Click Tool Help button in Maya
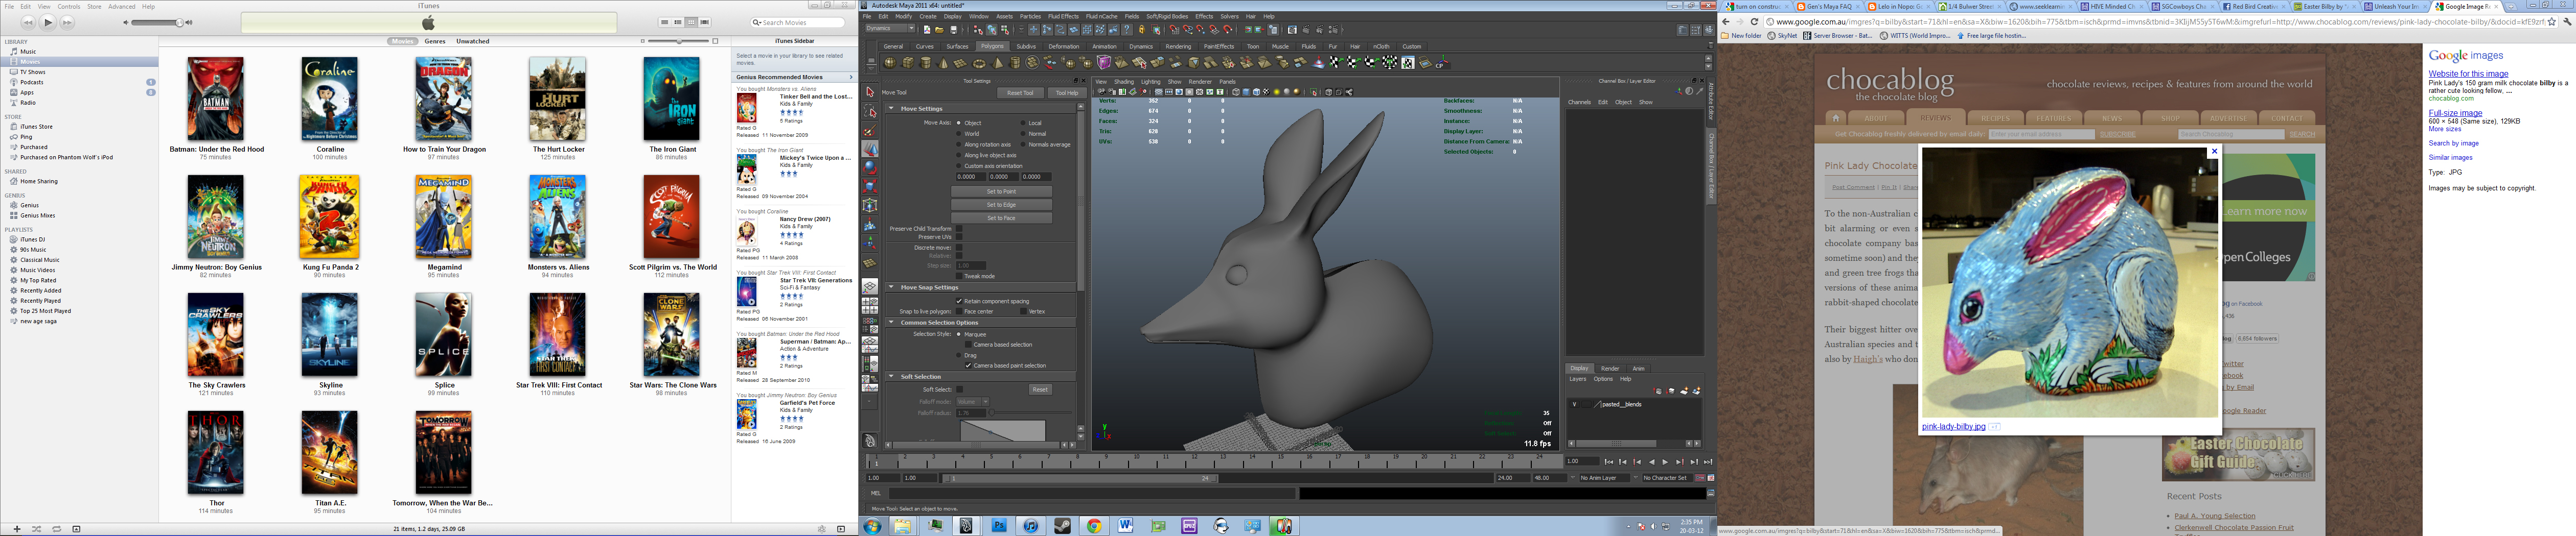The image size is (2576, 536). click(1067, 93)
